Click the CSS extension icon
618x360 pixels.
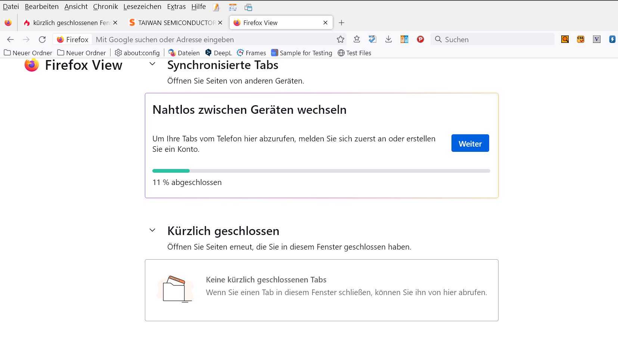tap(581, 40)
